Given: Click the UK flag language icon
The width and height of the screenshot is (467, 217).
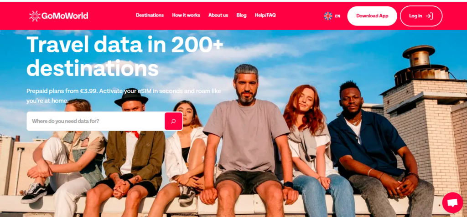Looking at the screenshot, I should coord(328,16).
